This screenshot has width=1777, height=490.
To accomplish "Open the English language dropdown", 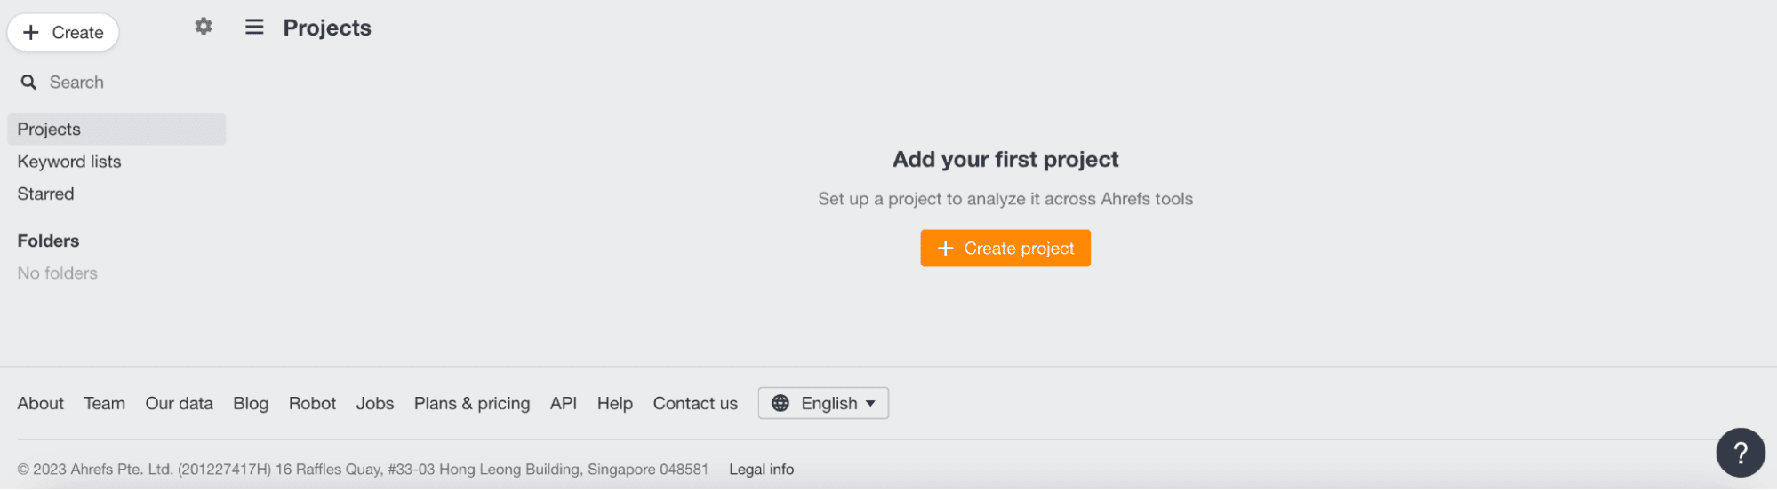I will (x=823, y=403).
